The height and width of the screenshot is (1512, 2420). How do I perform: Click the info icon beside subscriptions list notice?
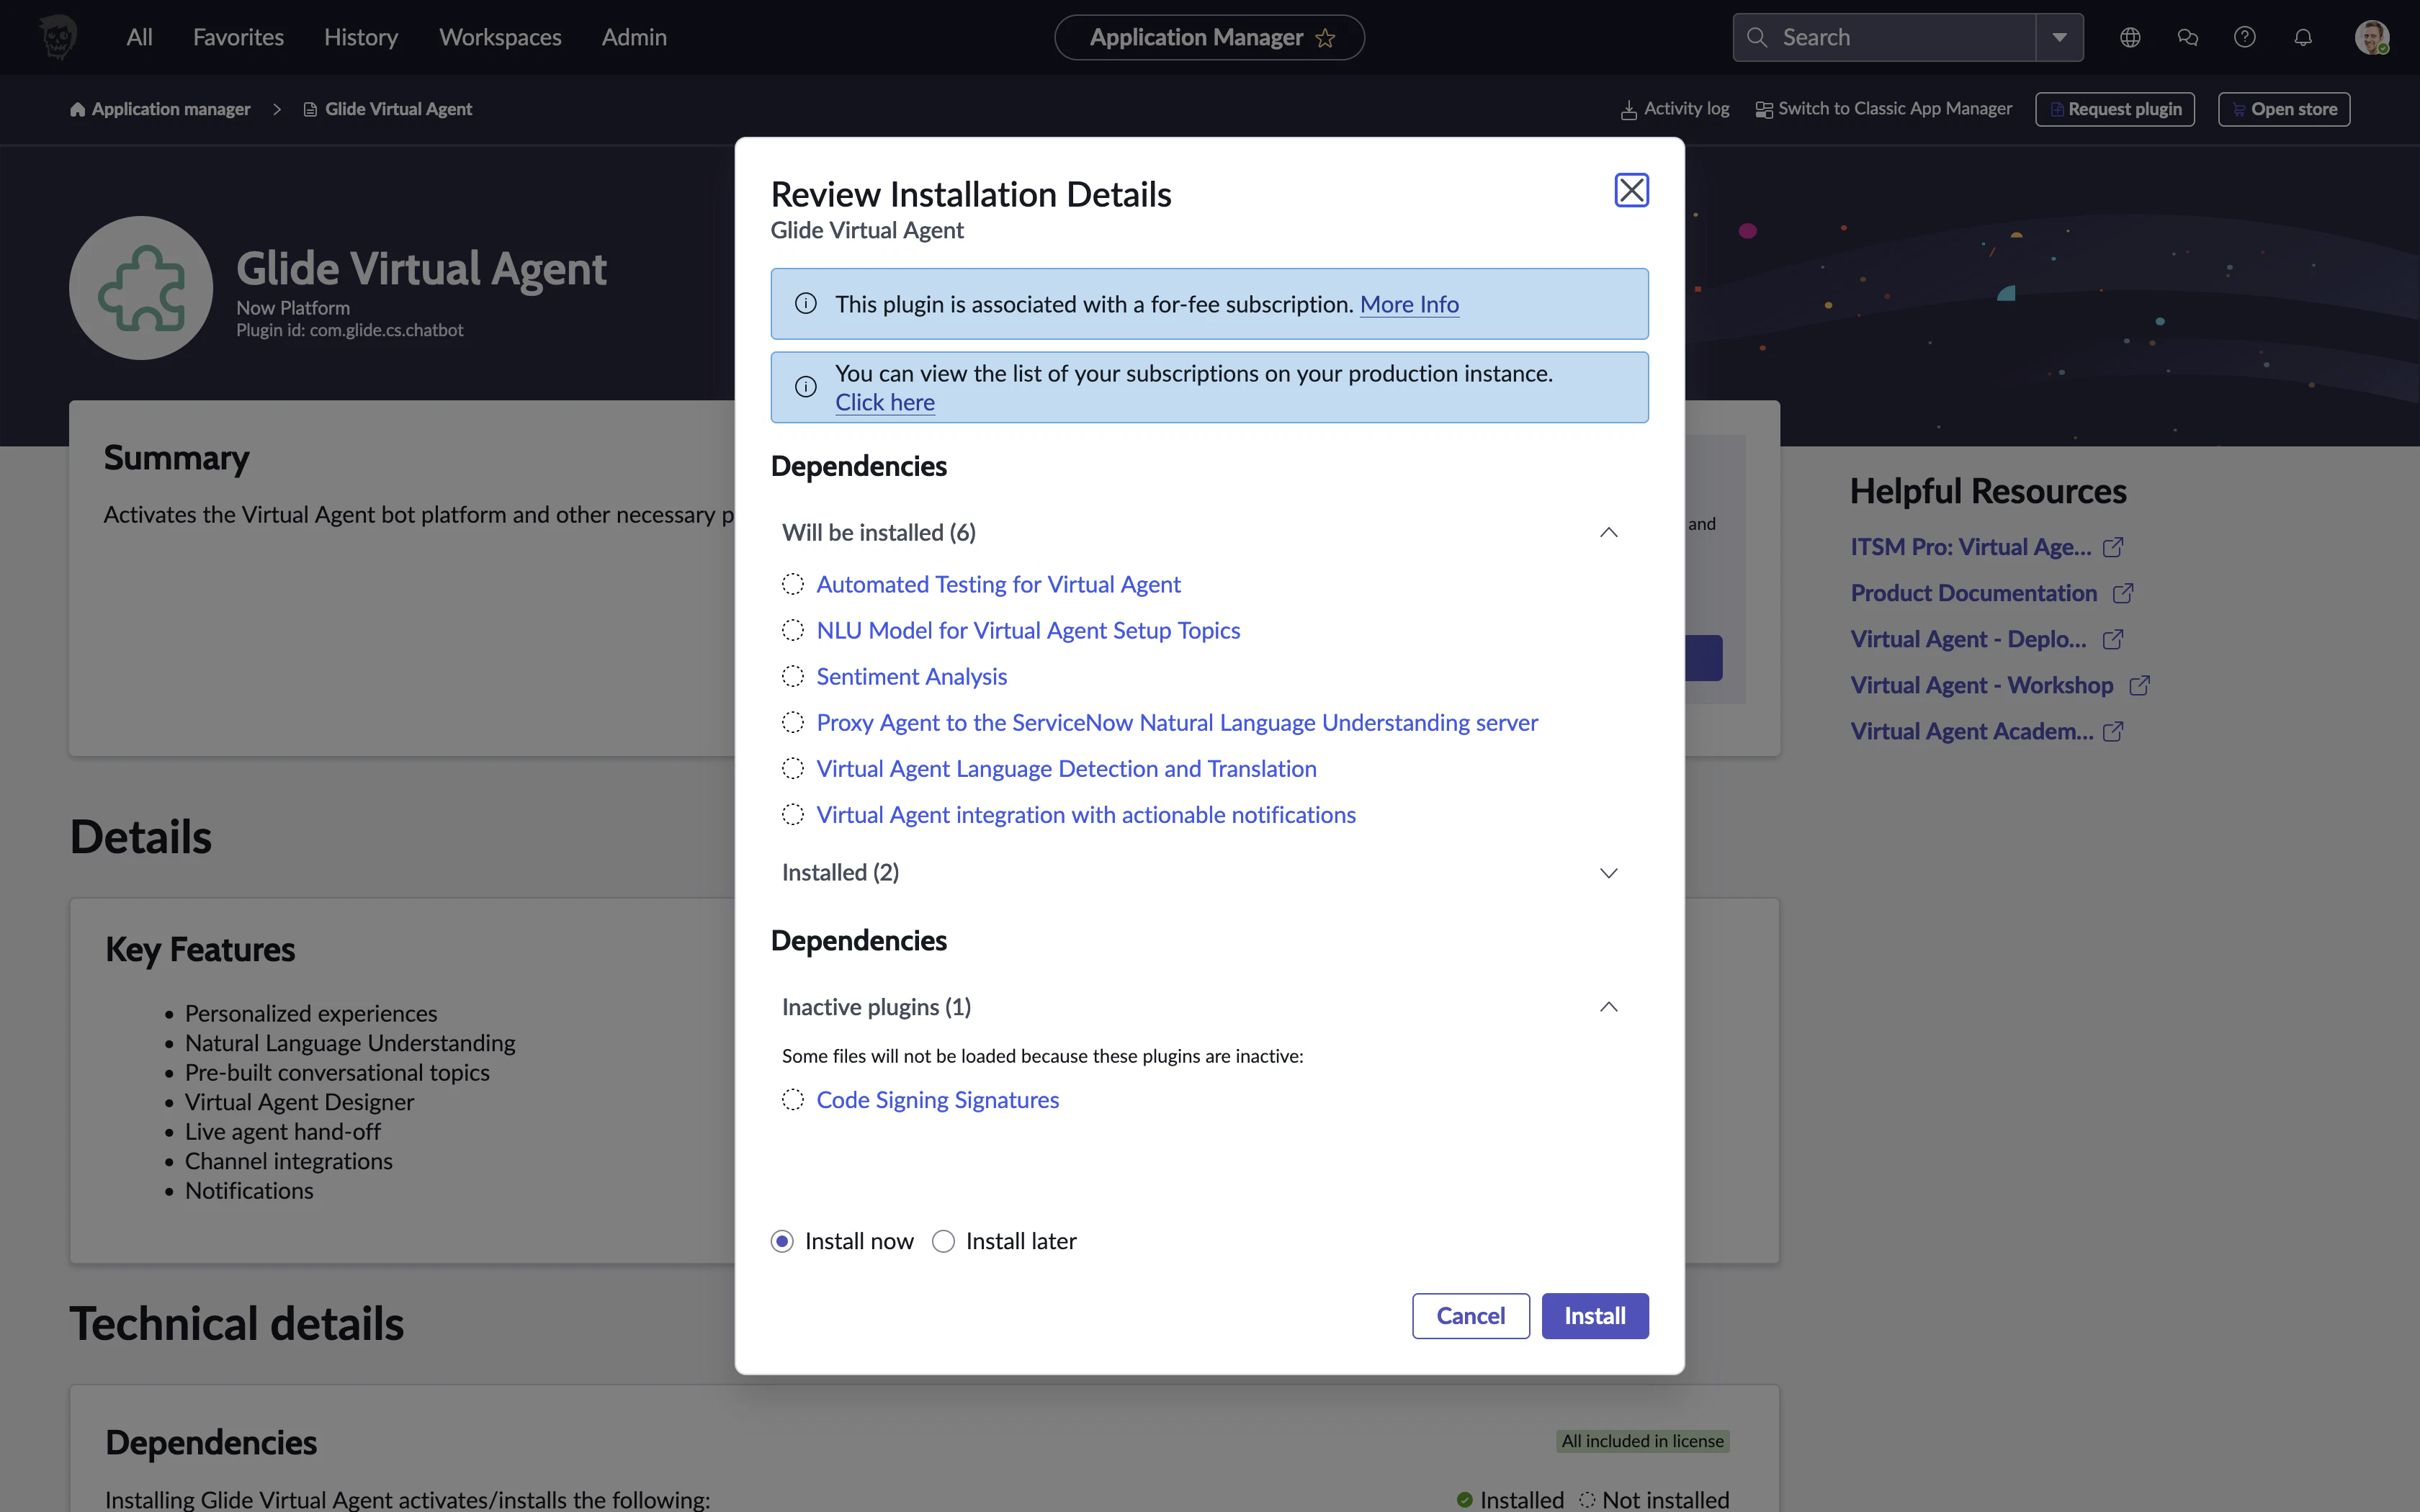pos(805,387)
